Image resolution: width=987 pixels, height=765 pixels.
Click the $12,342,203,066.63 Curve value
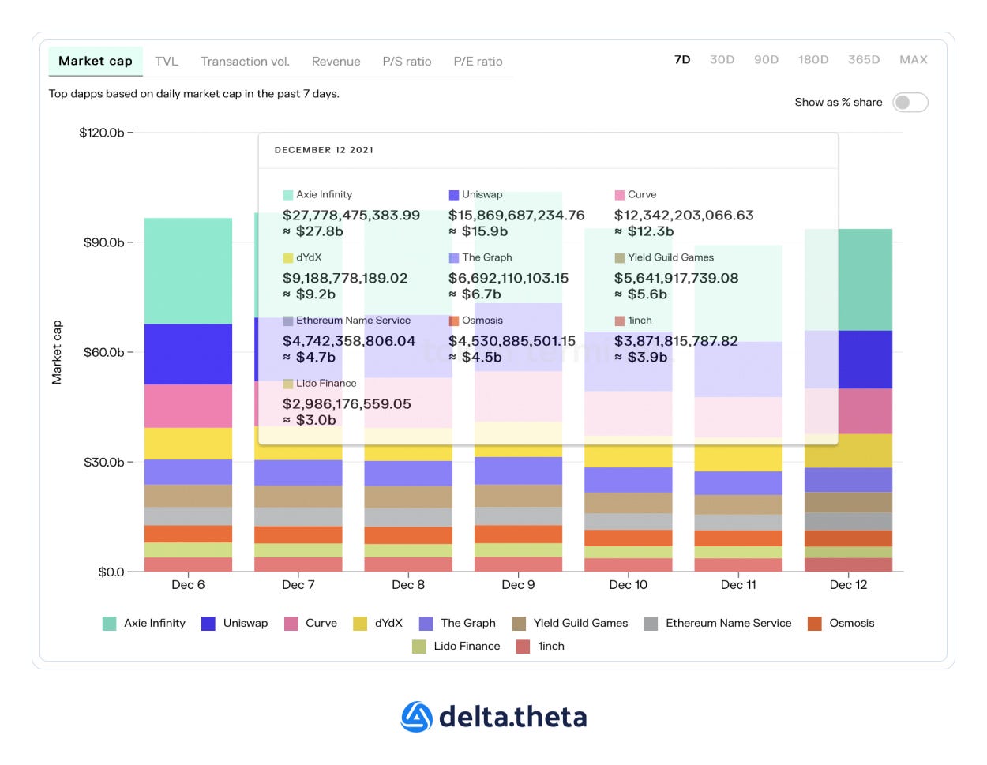pos(684,215)
